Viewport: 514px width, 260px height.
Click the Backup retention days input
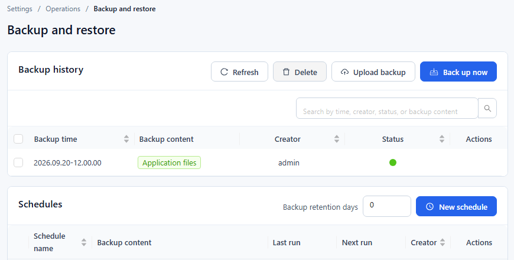pos(387,206)
